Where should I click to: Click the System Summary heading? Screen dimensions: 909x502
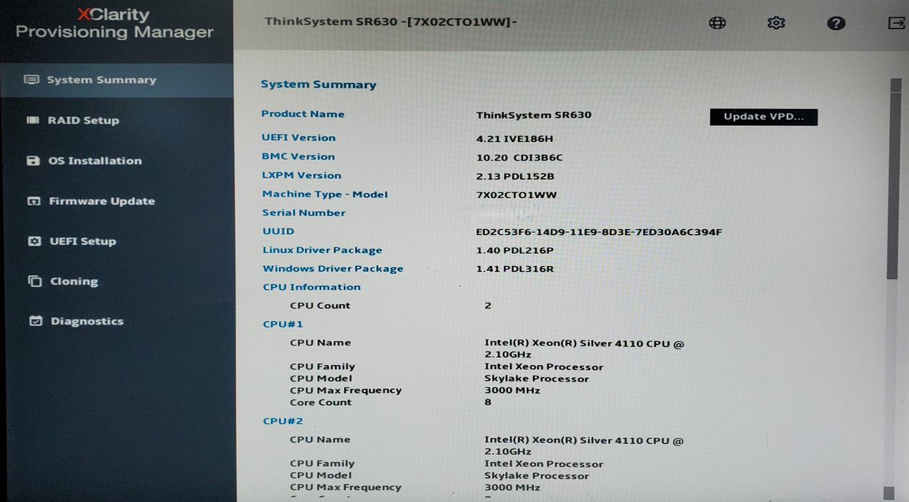(x=319, y=85)
